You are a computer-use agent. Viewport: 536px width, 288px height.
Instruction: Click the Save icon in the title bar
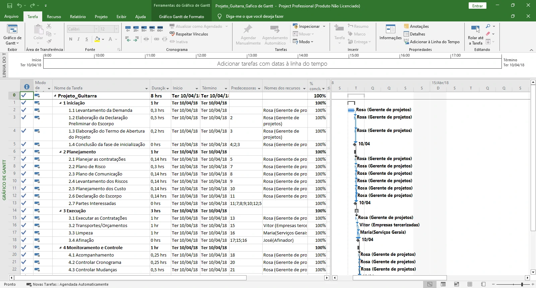10,5
